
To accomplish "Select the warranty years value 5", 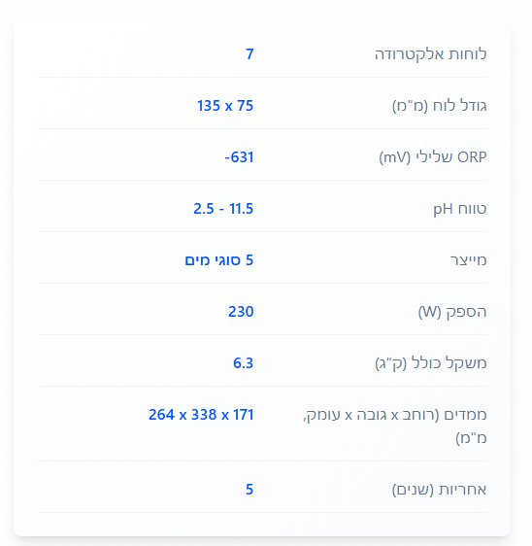I will click(x=249, y=490).
